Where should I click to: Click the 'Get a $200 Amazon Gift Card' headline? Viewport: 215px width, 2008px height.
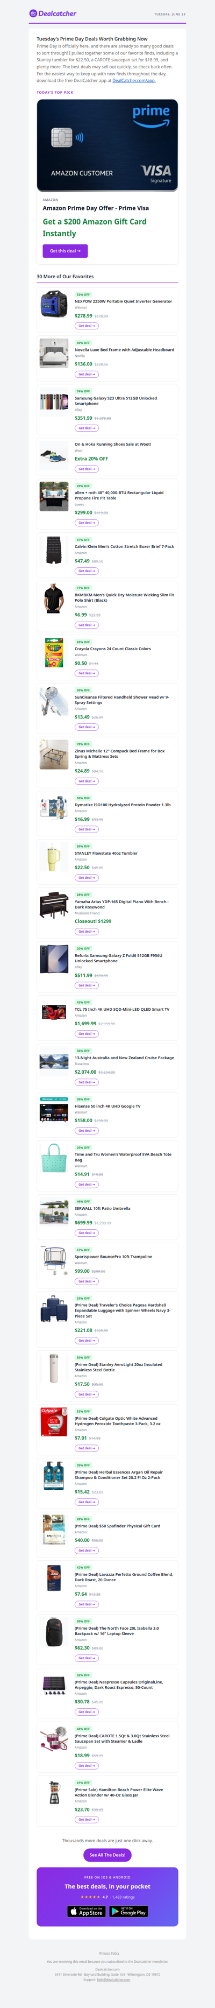(x=94, y=227)
